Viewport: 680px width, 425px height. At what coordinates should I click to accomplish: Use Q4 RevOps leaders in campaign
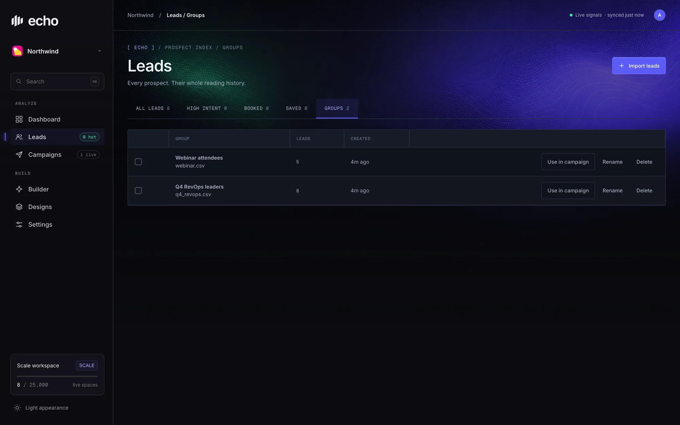pos(568,191)
